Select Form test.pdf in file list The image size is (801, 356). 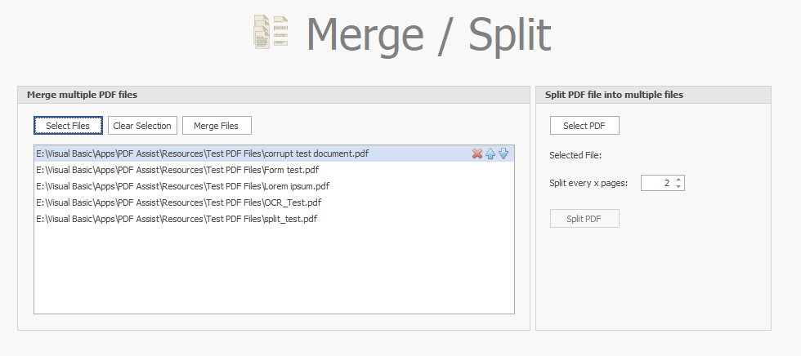[x=177, y=170]
